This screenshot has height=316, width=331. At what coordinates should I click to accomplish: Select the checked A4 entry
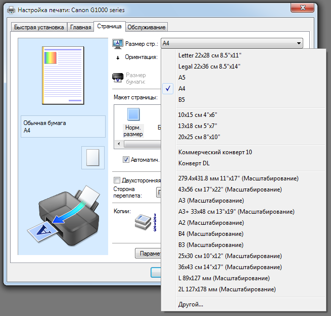(x=244, y=89)
